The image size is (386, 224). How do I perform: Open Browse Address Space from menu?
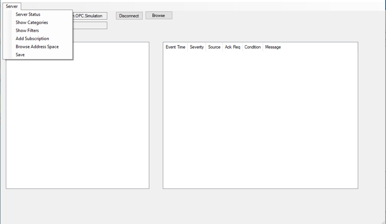click(x=37, y=46)
